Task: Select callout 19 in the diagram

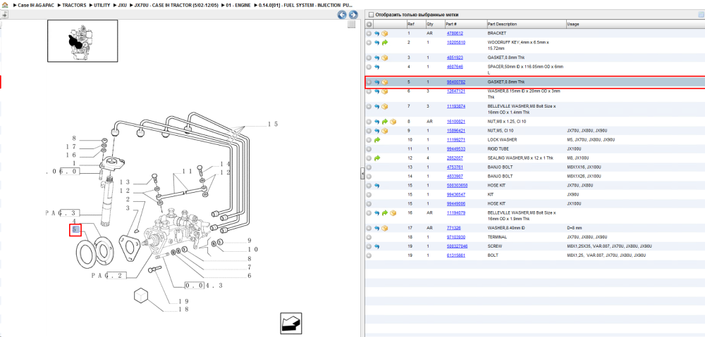Action: click(x=183, y=301)
